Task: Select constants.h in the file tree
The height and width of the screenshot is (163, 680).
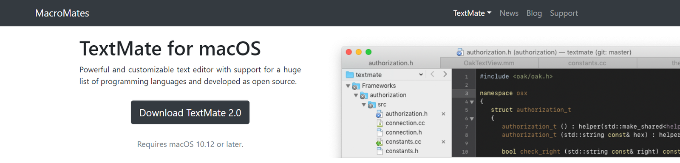Action: pos(402,151)
